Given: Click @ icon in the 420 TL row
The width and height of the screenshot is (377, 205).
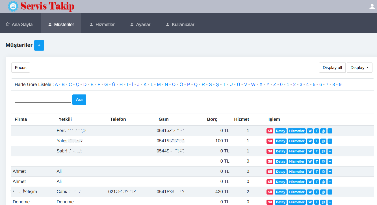Looking at the screenshot, I should coord(323,192).
